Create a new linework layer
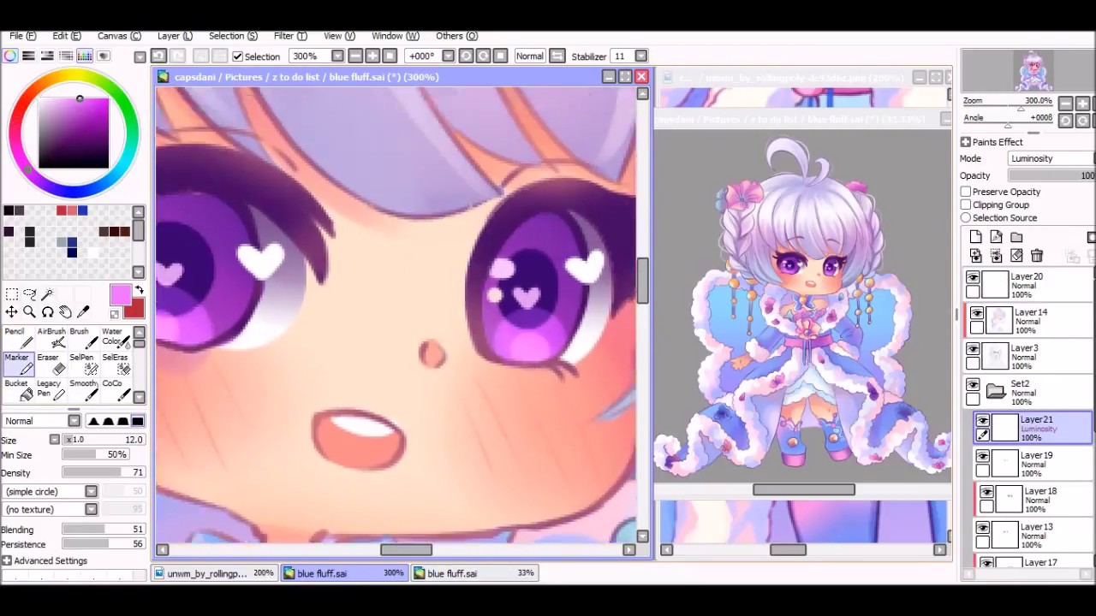The width and height of the screenshot is (1096, 616). (x=996, y=237)
